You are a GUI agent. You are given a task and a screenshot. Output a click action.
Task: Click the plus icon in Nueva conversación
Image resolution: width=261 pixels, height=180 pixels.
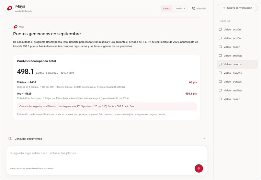coord(224,8)
